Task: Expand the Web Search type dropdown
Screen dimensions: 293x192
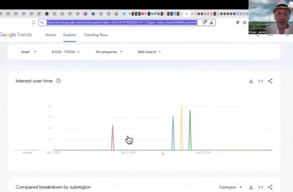Action: (149, 52)
